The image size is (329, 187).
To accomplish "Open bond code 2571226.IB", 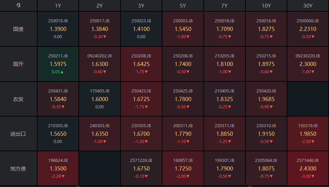I will [141, 161].
